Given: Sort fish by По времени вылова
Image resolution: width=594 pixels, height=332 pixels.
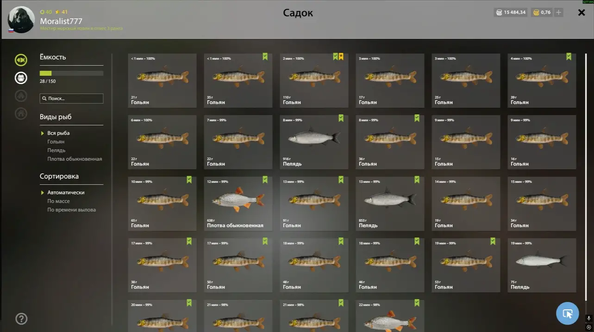Looking at the screenshot, I should click(x=71, y=210).
